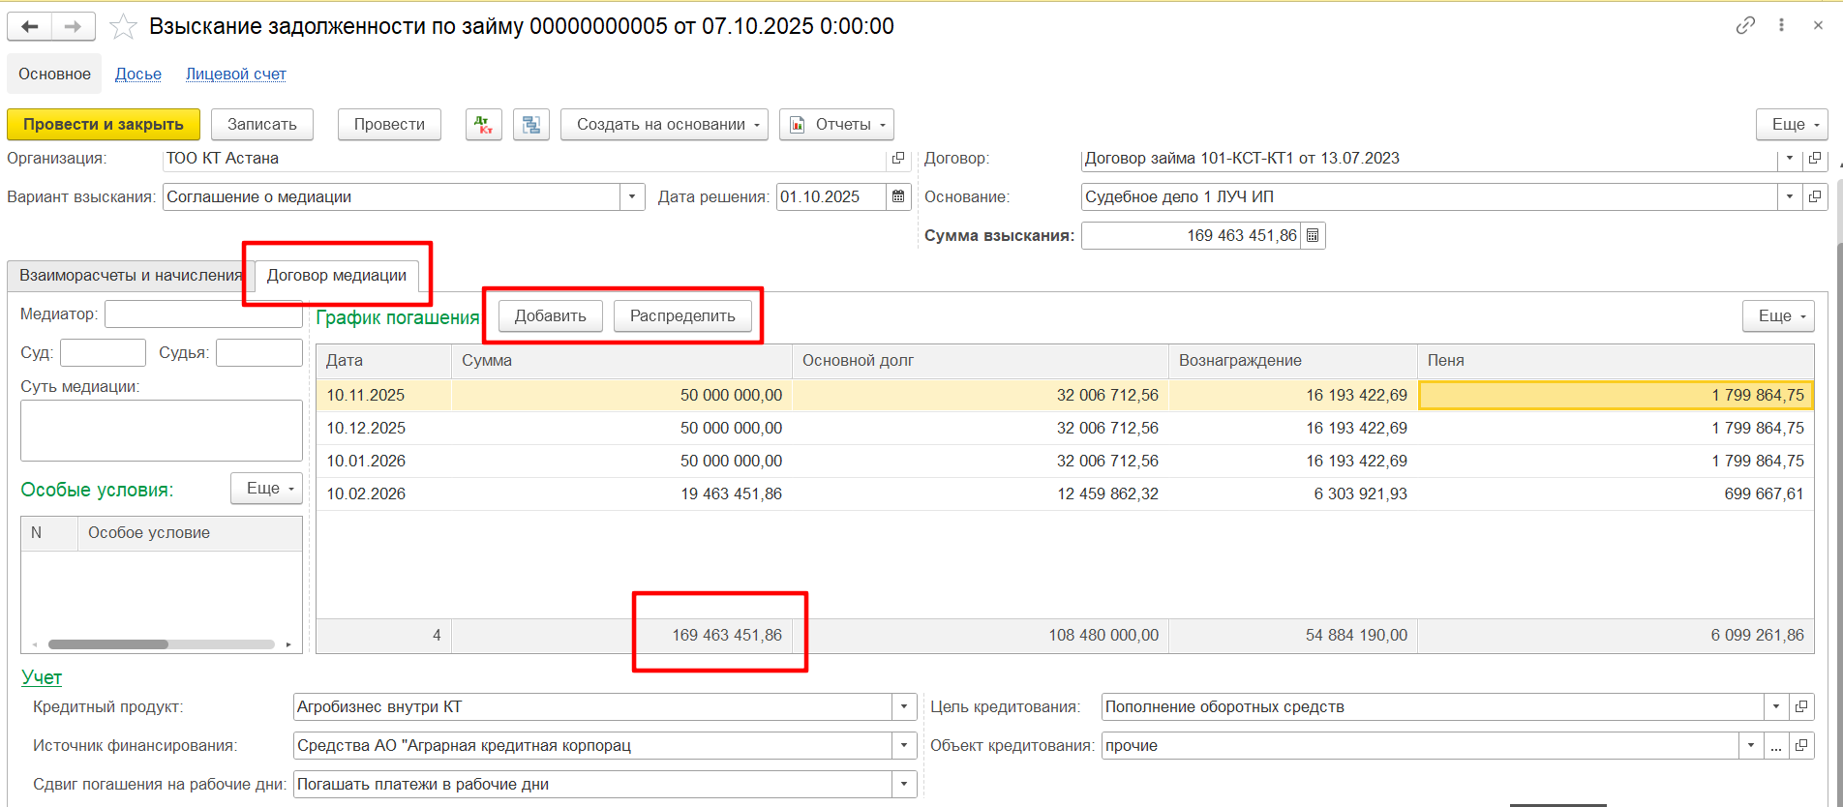Open the Организация field's linked record

tap(898, 158)
